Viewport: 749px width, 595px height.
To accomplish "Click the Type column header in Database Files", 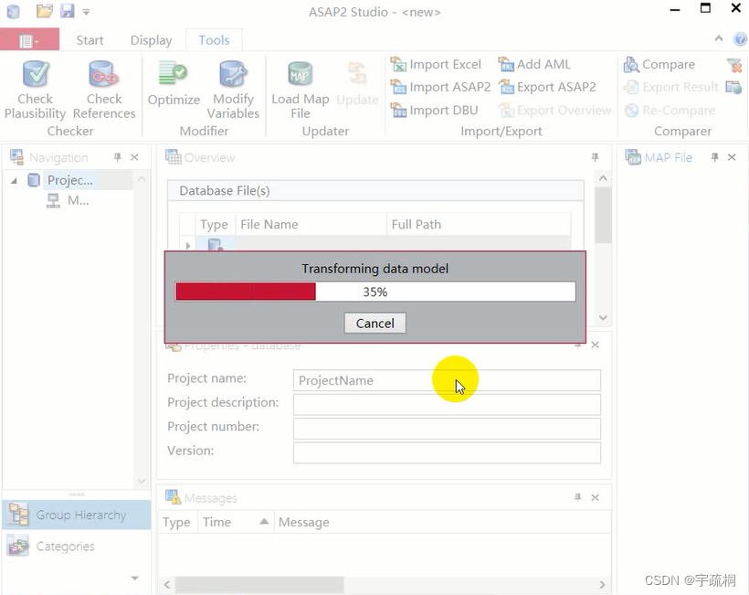I will click(214, 224).
